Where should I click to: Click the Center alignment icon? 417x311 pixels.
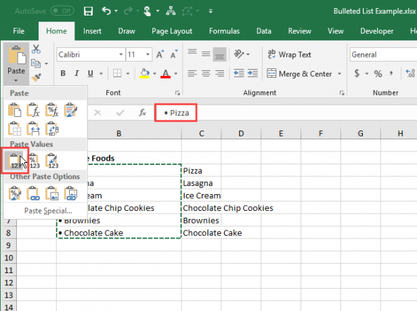(x=206, y=73)
